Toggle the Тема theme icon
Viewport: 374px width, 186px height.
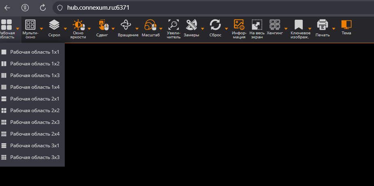click(x=346, y=25)
